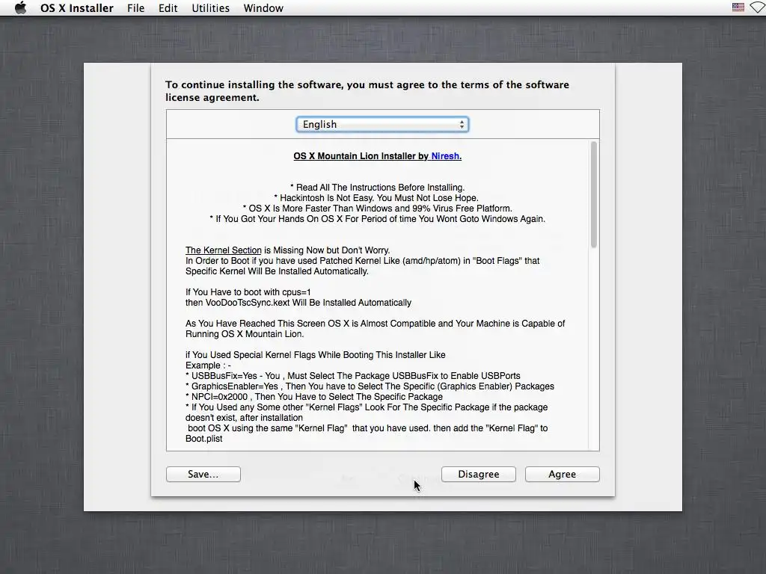Open the Edit menu
This screenshot has width=766, height=574.
168,7
